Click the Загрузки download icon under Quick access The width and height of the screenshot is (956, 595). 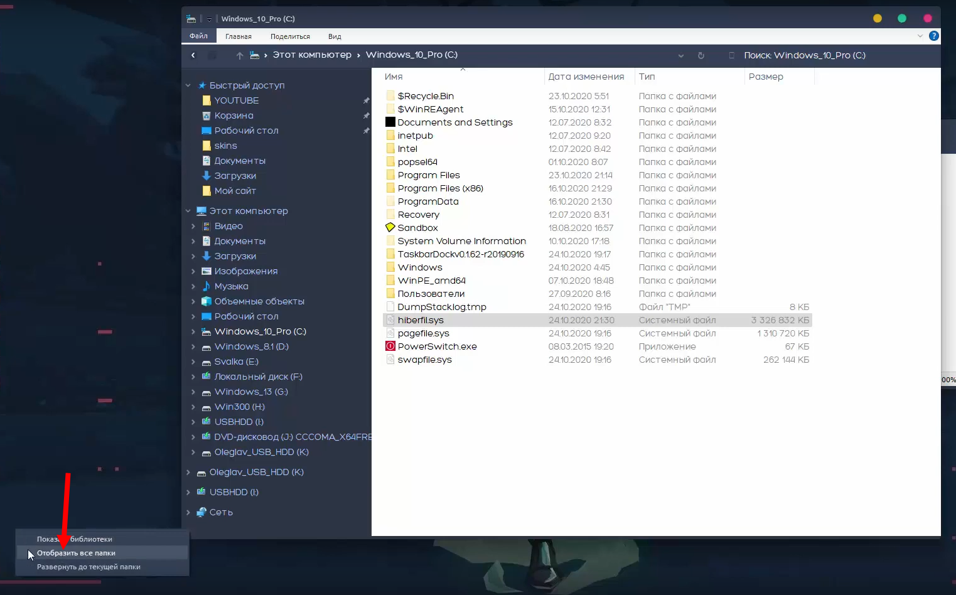207,176
